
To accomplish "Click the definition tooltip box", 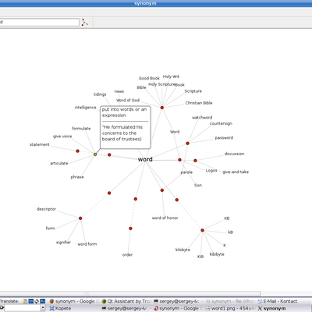I will point(126,127).
